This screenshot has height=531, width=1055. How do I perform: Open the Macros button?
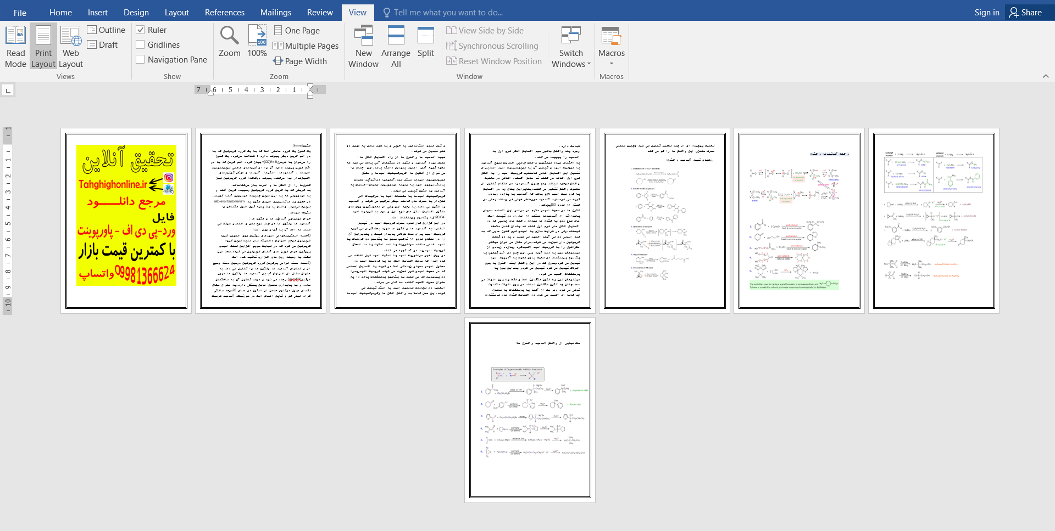(x=612, y=47)
